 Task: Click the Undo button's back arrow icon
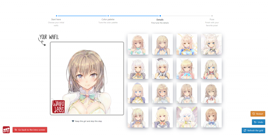(255, 122)
